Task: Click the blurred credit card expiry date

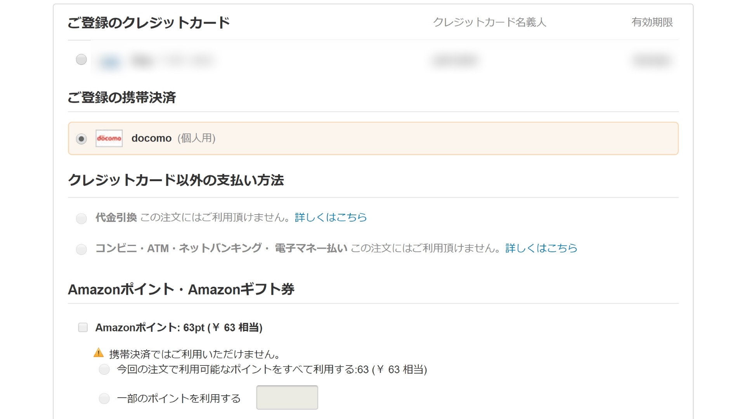Action: [652, 61]
